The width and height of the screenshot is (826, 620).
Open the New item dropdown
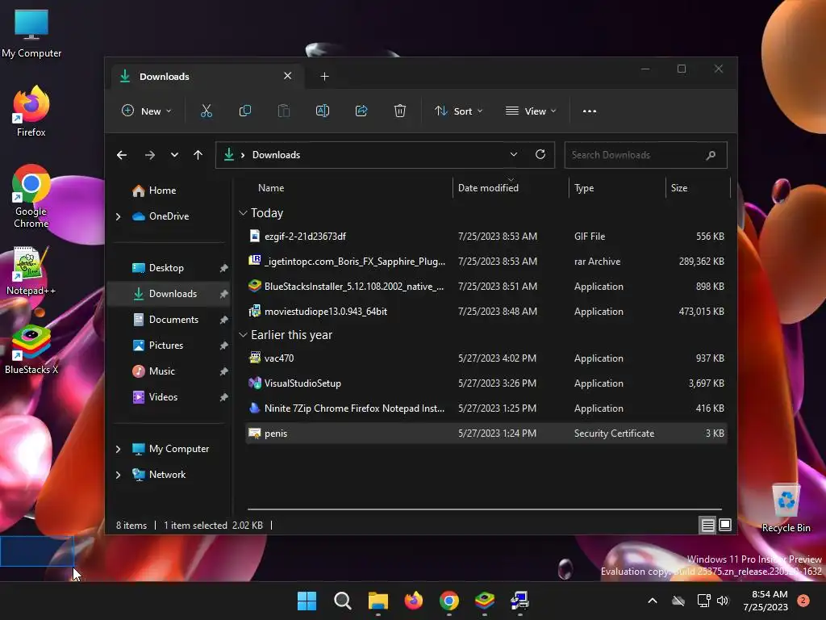pos(146,111)
